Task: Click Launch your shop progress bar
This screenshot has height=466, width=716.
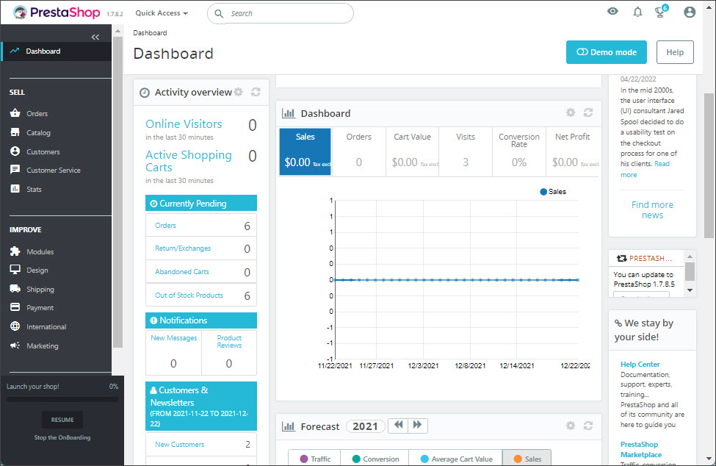Action: [x=62, y=399]
